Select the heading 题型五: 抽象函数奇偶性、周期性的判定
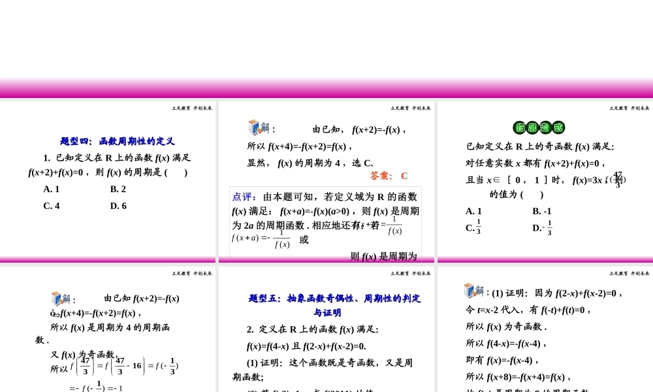 click(334, 299)
